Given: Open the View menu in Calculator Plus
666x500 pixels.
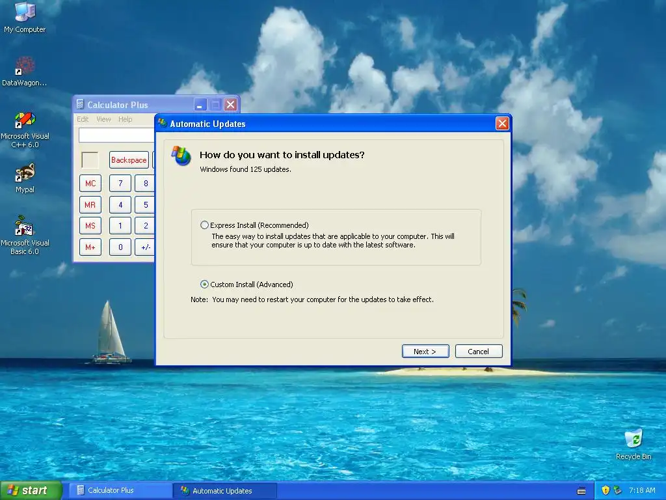Looking at the screenshot, I should (x=103, y=119).
